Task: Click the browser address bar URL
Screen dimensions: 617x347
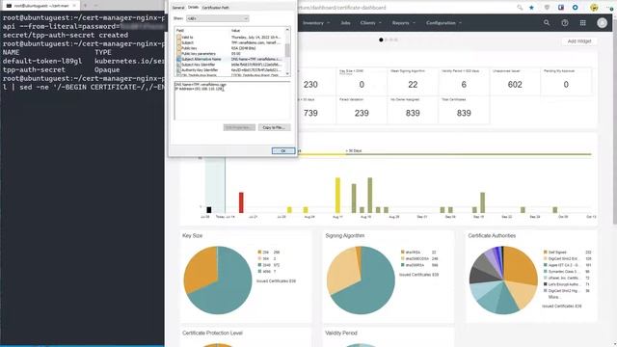Action: [342, 8]
